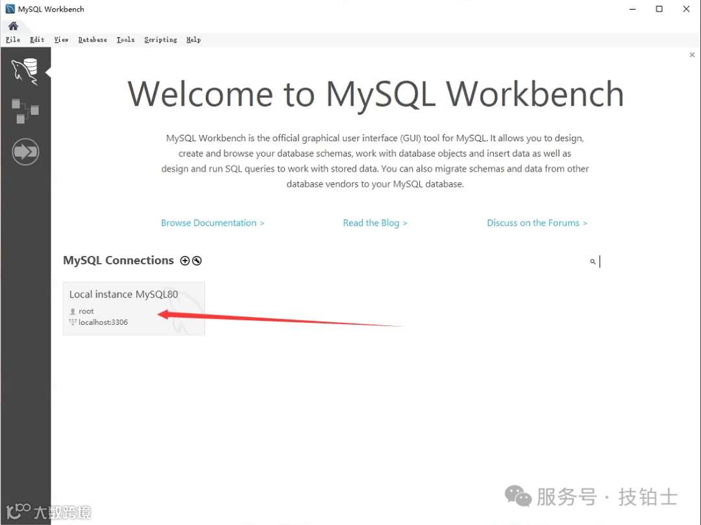Screen dimensions: 701x525
Task: Open the Edit menu
Action: point(37,40)
